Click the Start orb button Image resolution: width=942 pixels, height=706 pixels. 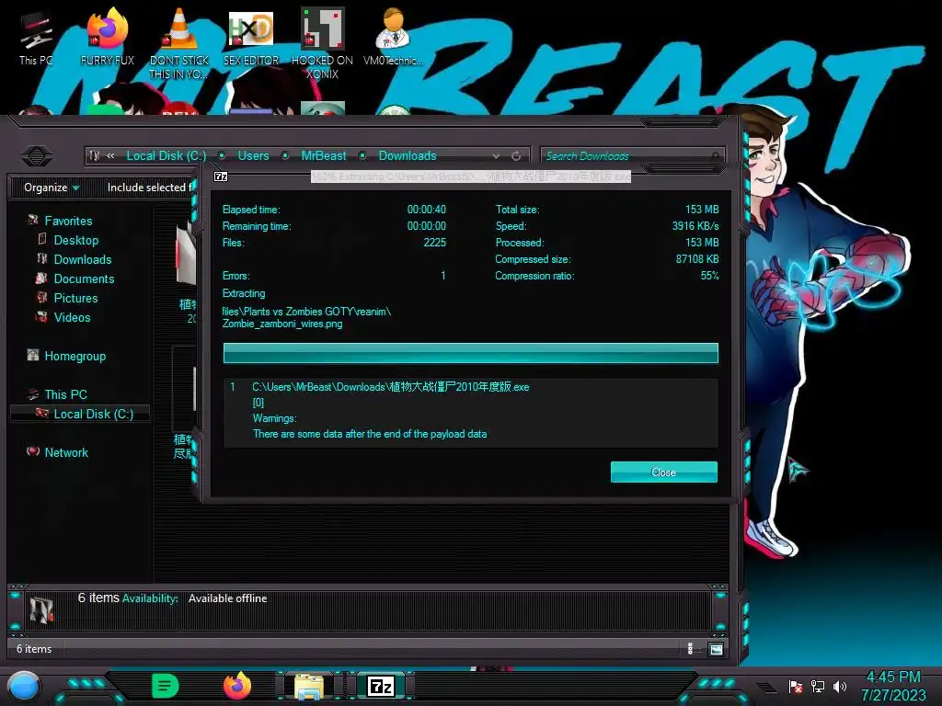24,686
